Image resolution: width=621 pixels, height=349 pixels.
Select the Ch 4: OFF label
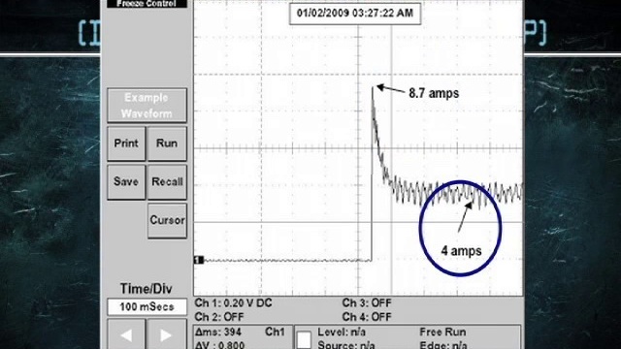click(x=367, y=317)
